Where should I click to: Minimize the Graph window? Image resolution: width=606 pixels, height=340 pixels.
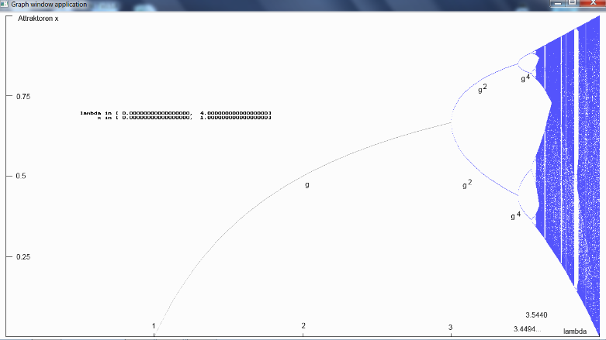(x=558, y=3)
